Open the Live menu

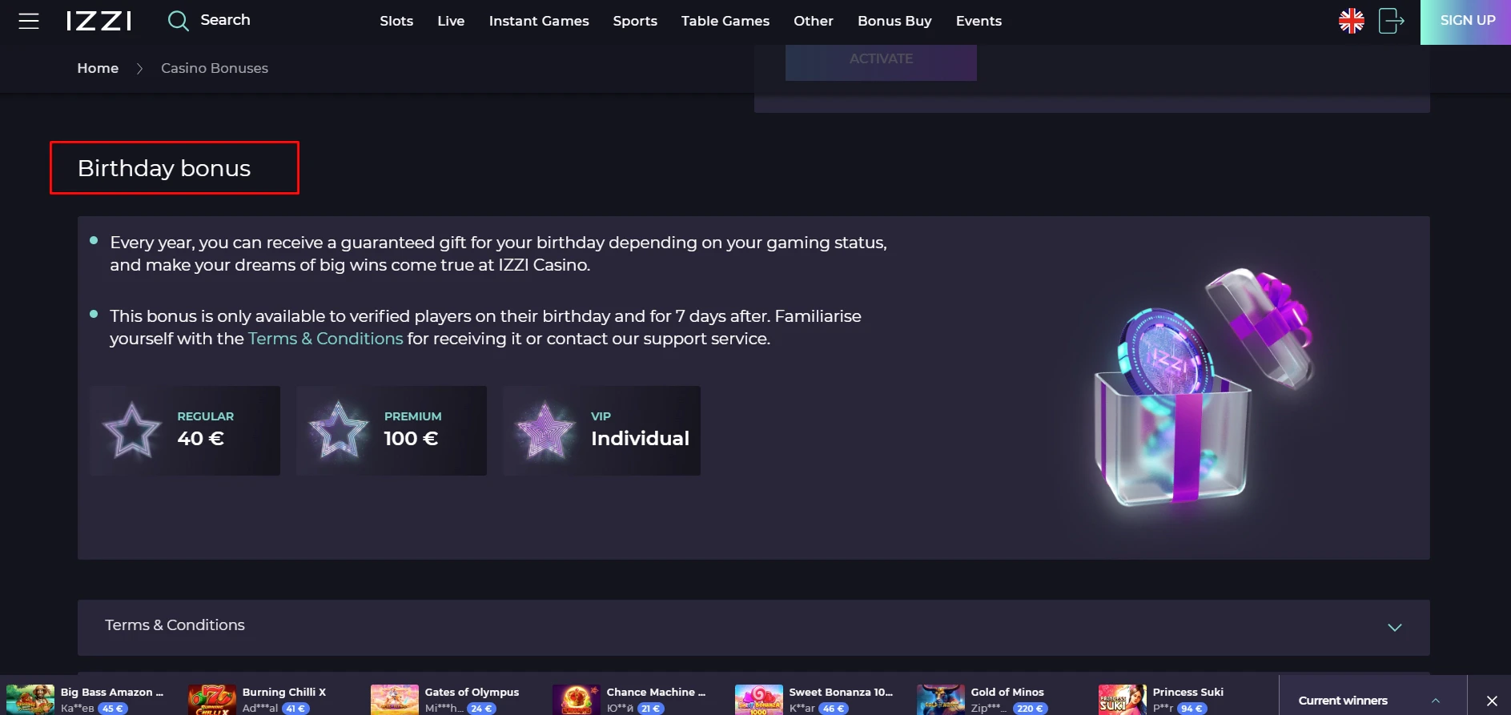[451, 21]
